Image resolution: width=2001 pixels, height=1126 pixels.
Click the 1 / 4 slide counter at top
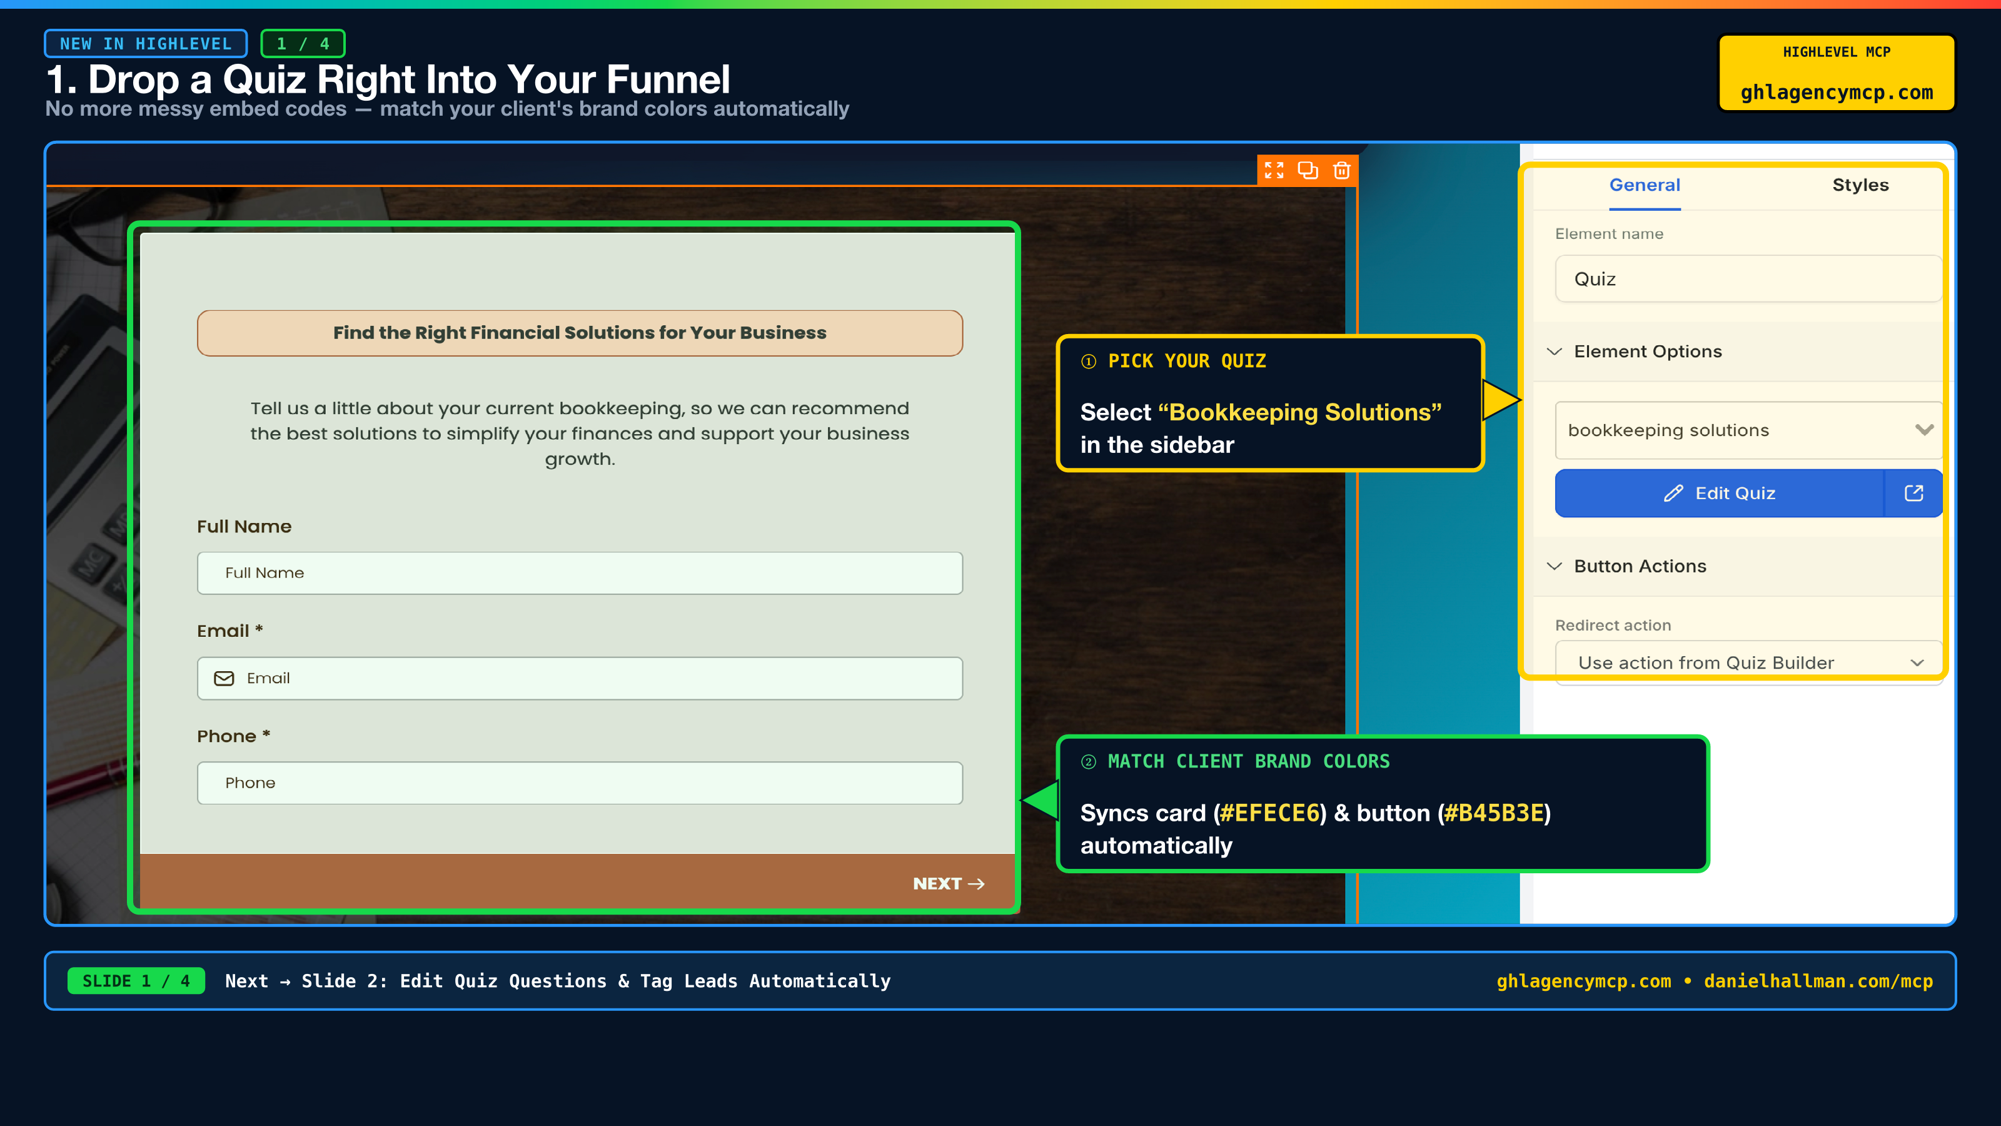(303, 44)
